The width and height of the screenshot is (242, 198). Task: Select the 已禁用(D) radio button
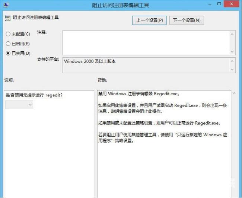point(8,53)
